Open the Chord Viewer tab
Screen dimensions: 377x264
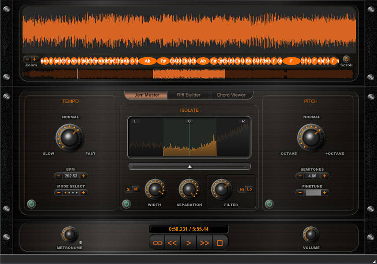coord(231,95)
